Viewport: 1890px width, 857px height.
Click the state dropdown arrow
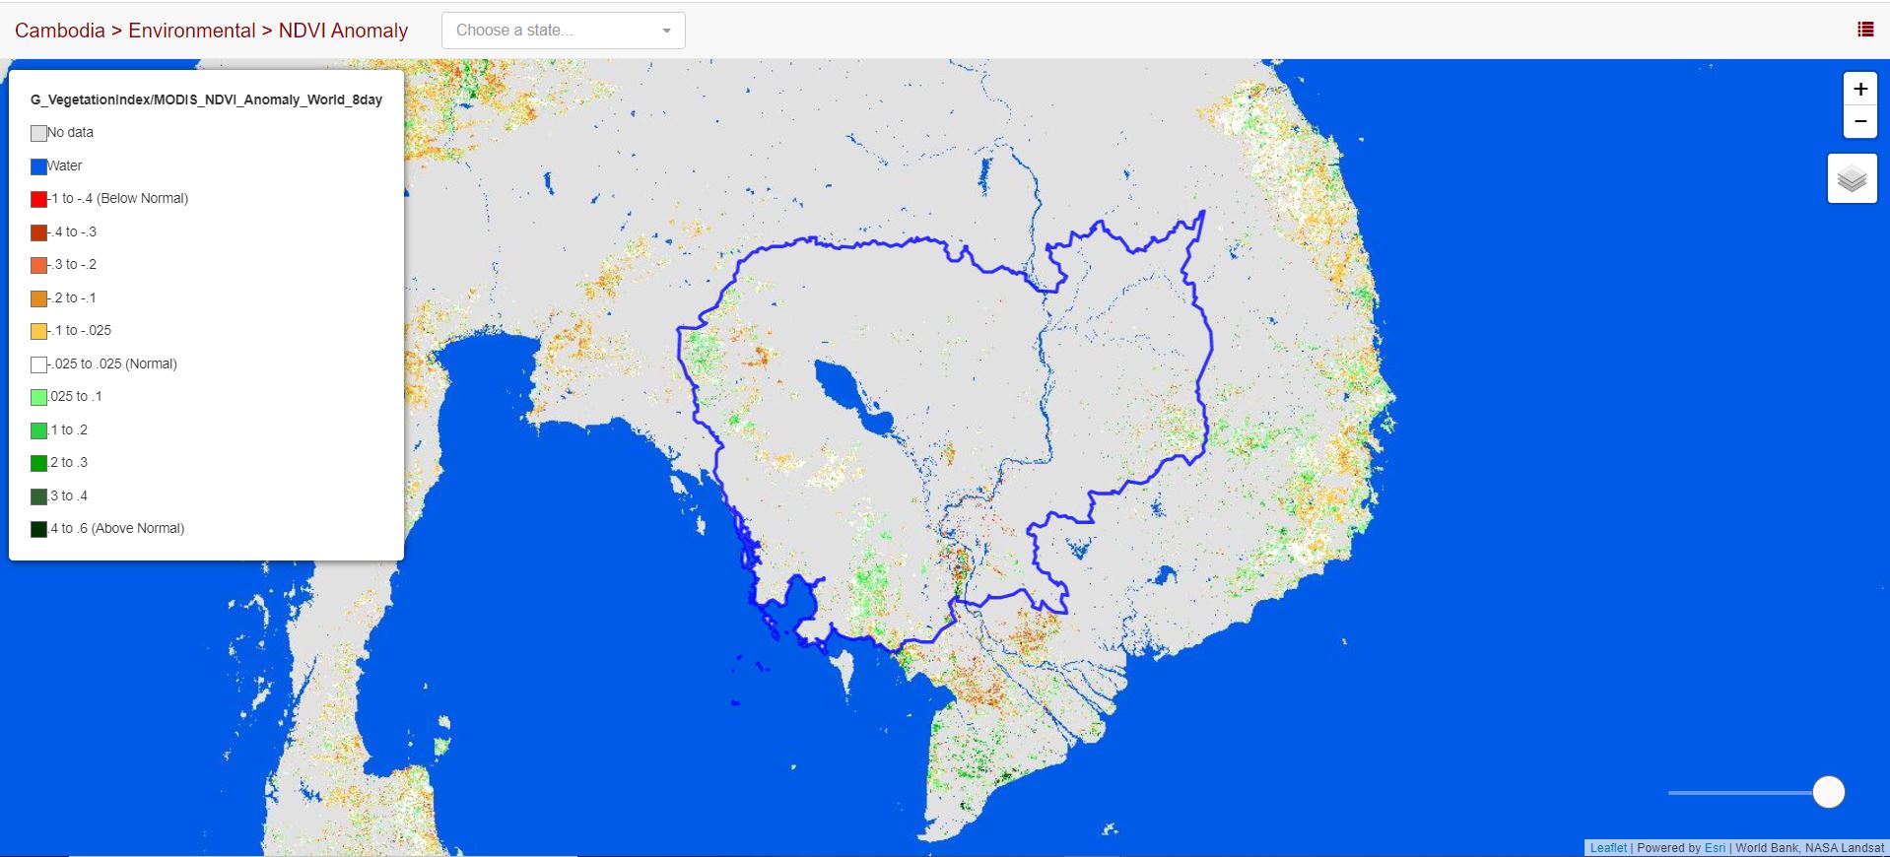click(667, 31)
